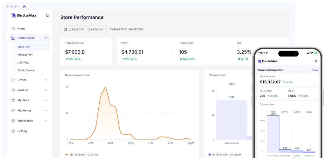Toggle the orange revenue legend swatch
The image size is (326, 158).
coord(67,155)
